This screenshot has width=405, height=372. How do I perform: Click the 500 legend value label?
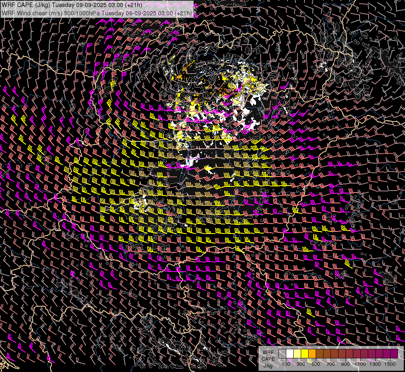point(316,364)
